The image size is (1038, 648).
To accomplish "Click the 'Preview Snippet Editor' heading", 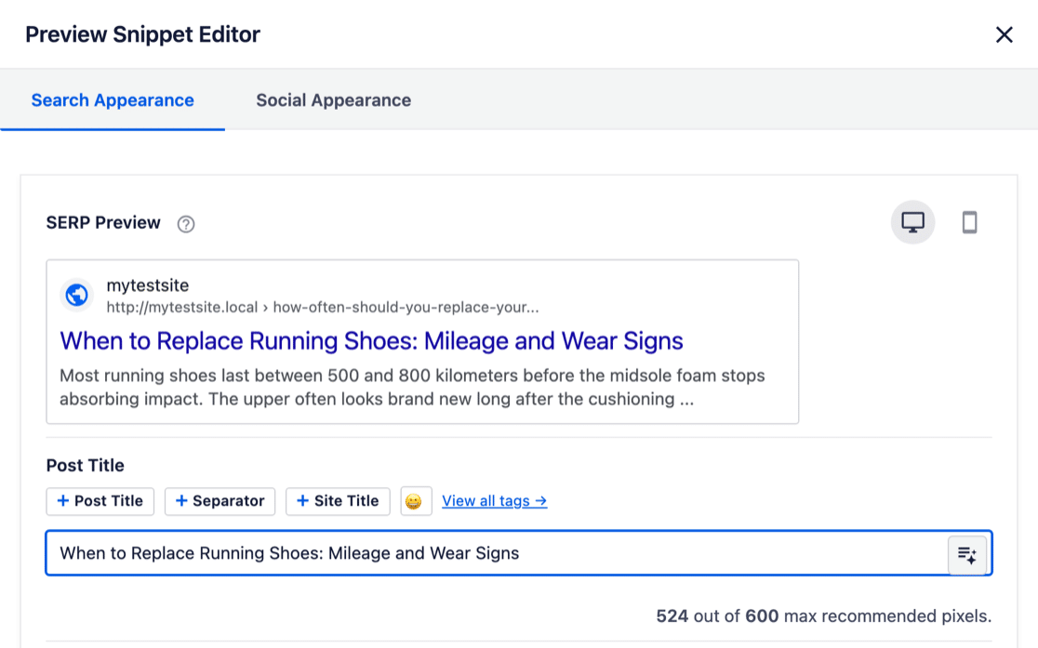I will (142, 34).
